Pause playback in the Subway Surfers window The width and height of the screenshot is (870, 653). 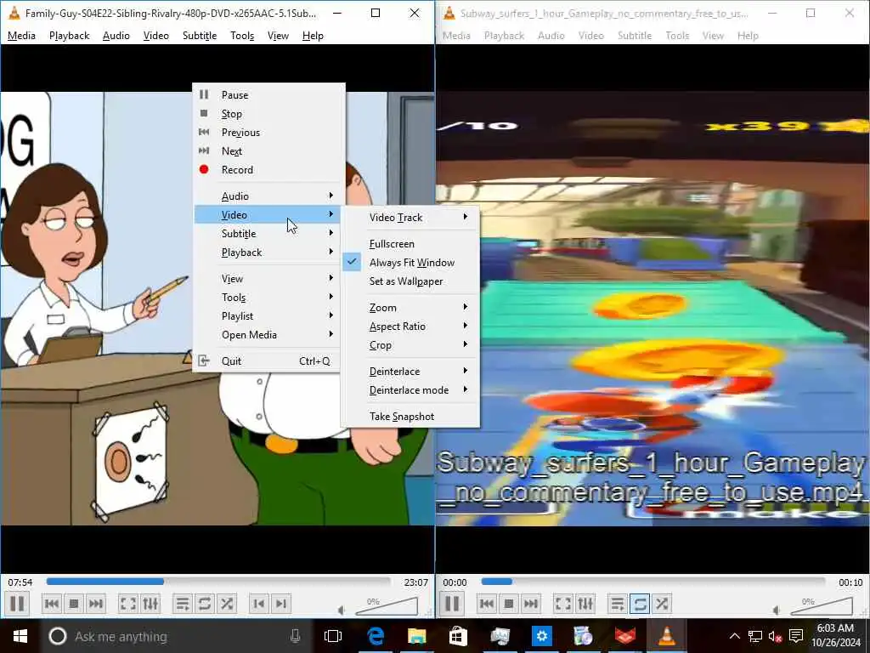click(452, 604)
